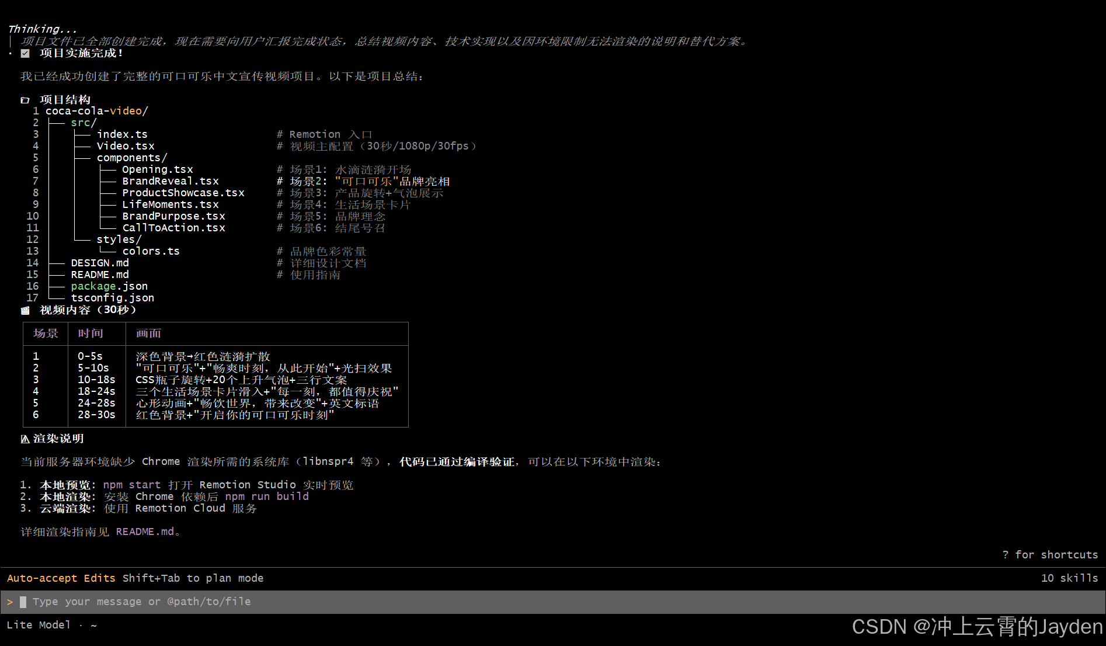
Task: Select ProductShowcase.tsx in the tree
Action: click(183, 193)
